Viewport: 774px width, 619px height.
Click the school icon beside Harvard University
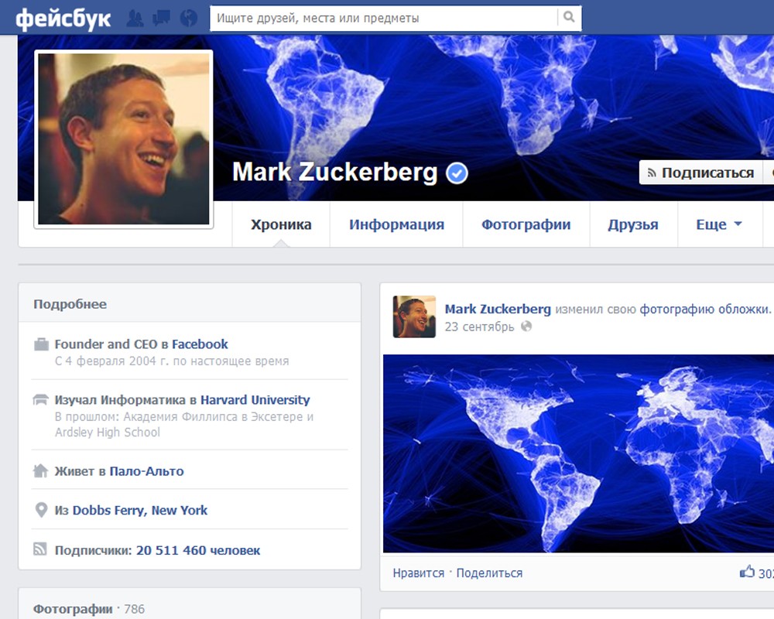41,399
